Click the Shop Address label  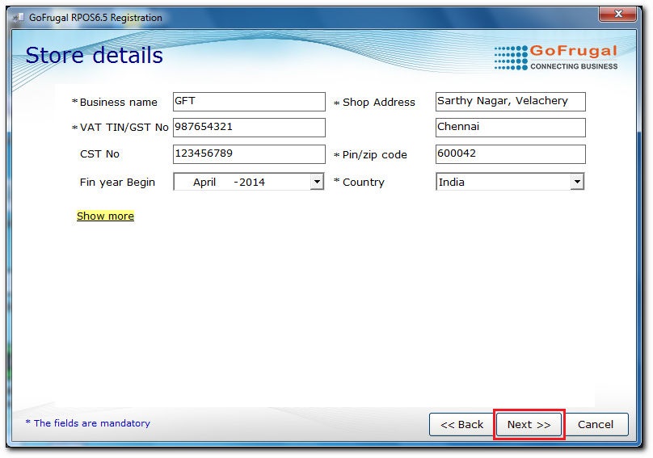click(x=378, y=102)
